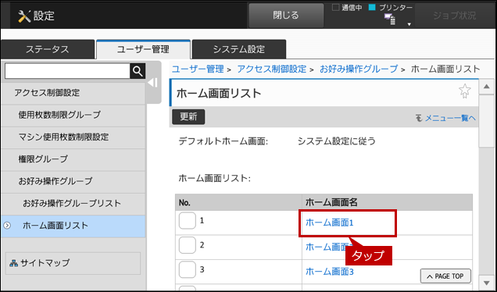Open the ジョブ状況 button
Viewport: 497px width, 292px height.
(454, 16)
